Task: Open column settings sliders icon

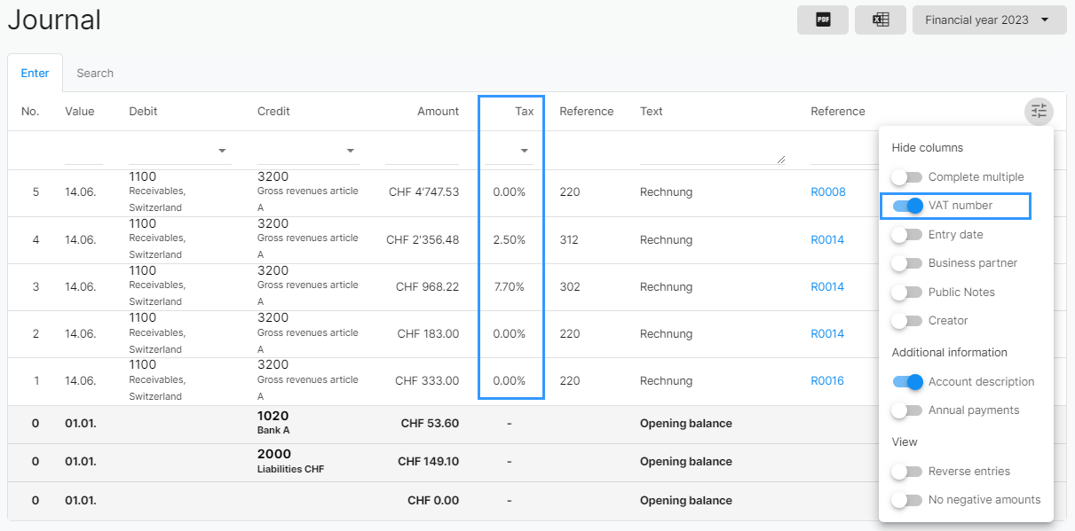Action: click(1039, 112)
